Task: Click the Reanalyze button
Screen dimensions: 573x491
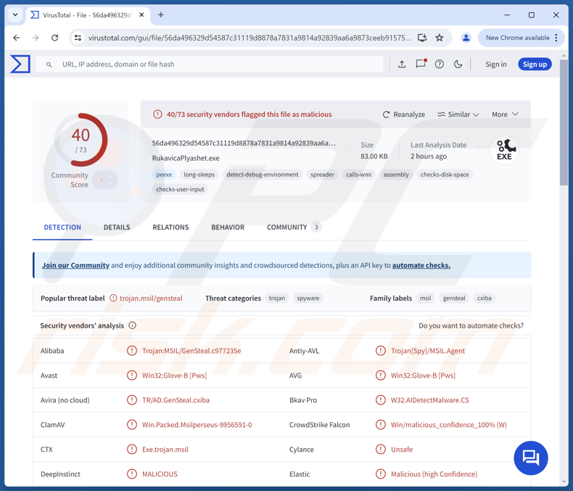Action: point(404,114)
